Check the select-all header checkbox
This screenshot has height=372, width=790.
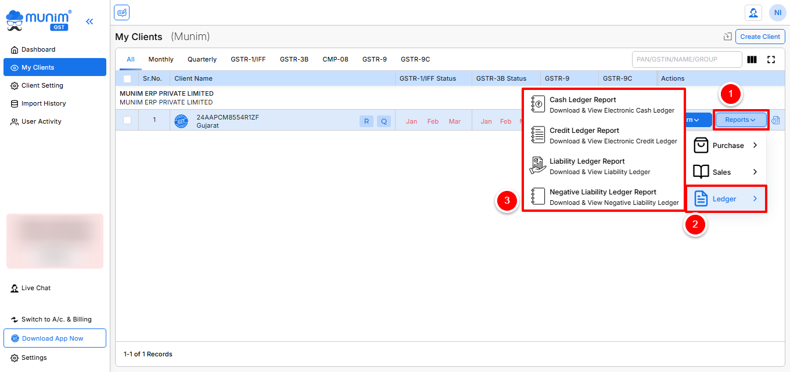point(127,79)
